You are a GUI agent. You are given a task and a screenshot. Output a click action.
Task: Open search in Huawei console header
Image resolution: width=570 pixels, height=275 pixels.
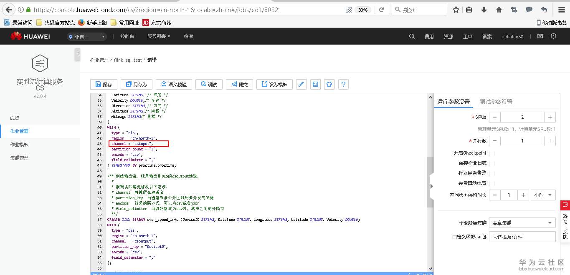(412, 36)
